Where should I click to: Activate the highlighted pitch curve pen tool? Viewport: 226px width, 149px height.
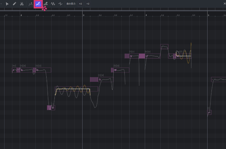point(38,4)
